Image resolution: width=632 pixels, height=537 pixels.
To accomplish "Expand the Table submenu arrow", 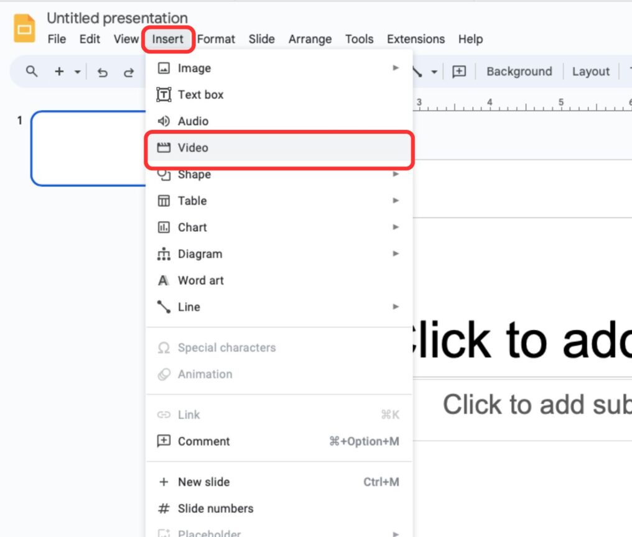I will pyautogui.click(x=396, y=200).
